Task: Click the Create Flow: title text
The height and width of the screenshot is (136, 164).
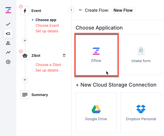Action: click(x=97, y=10)
